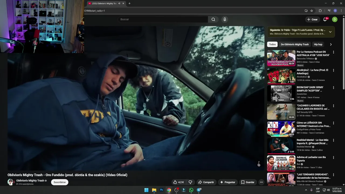345x194 pixels.
Task: Click the Compartir share button
Action: click(x=206, y=182)
